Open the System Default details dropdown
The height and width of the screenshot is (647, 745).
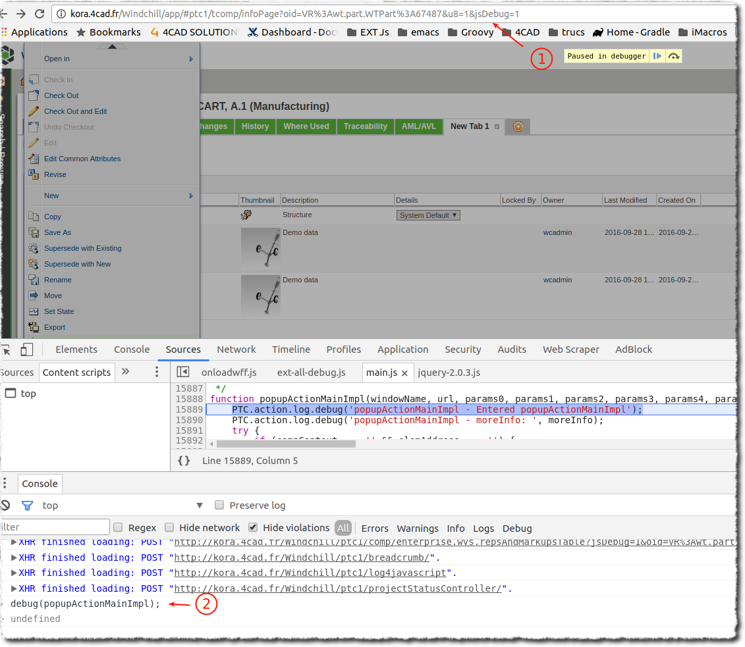(x=428, y=215)
